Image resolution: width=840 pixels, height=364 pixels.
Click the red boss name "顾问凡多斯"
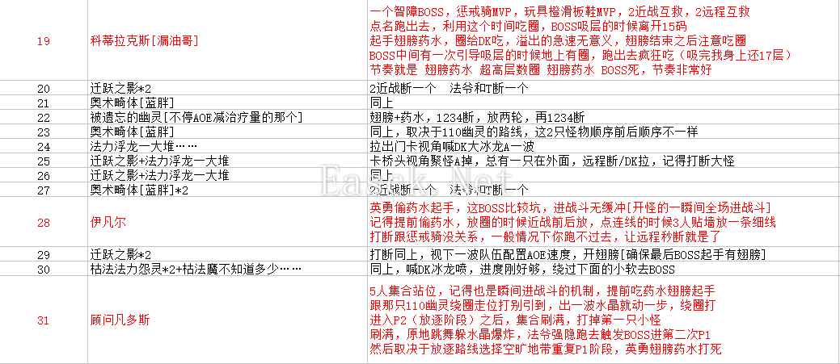pos(119,320)
